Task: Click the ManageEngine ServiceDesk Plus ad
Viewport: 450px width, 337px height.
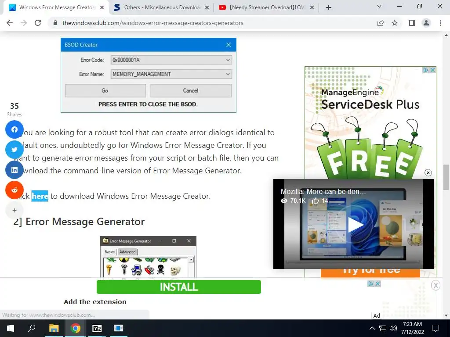Action: click(x=370, y=123)
